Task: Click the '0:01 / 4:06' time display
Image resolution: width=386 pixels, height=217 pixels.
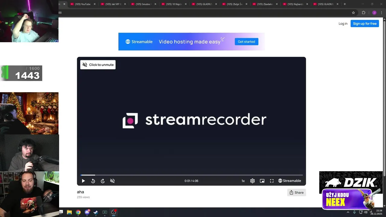Action: click(x=191, y=181)
